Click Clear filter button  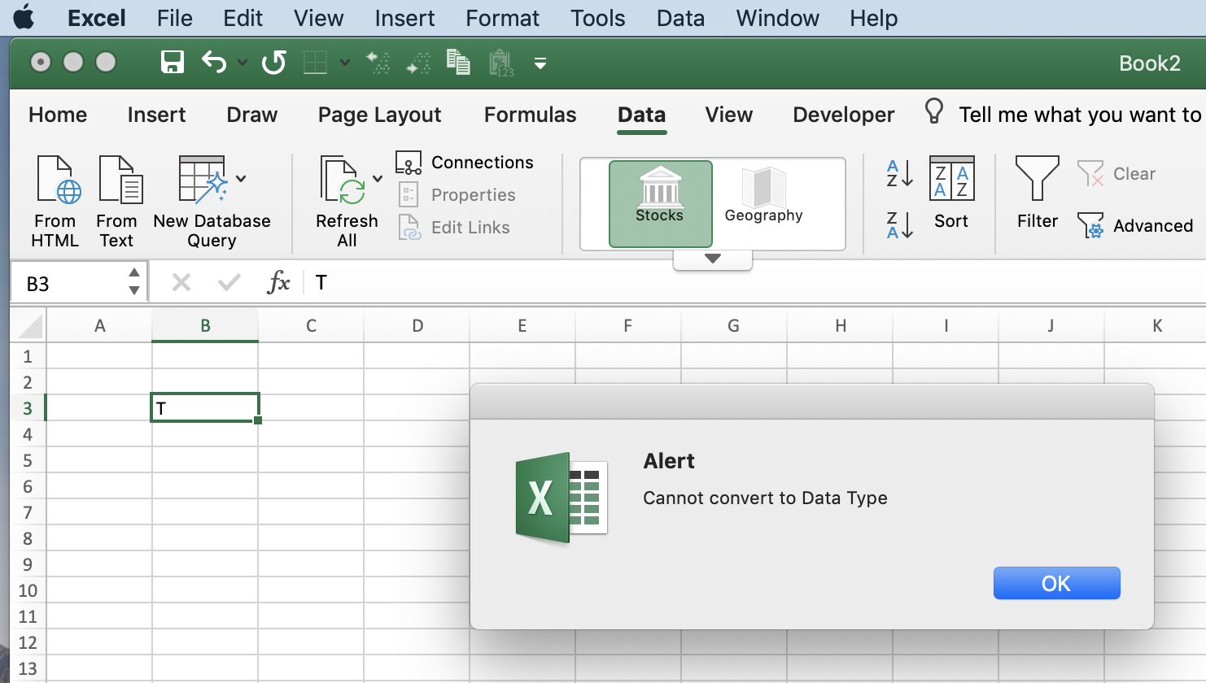1116,174
